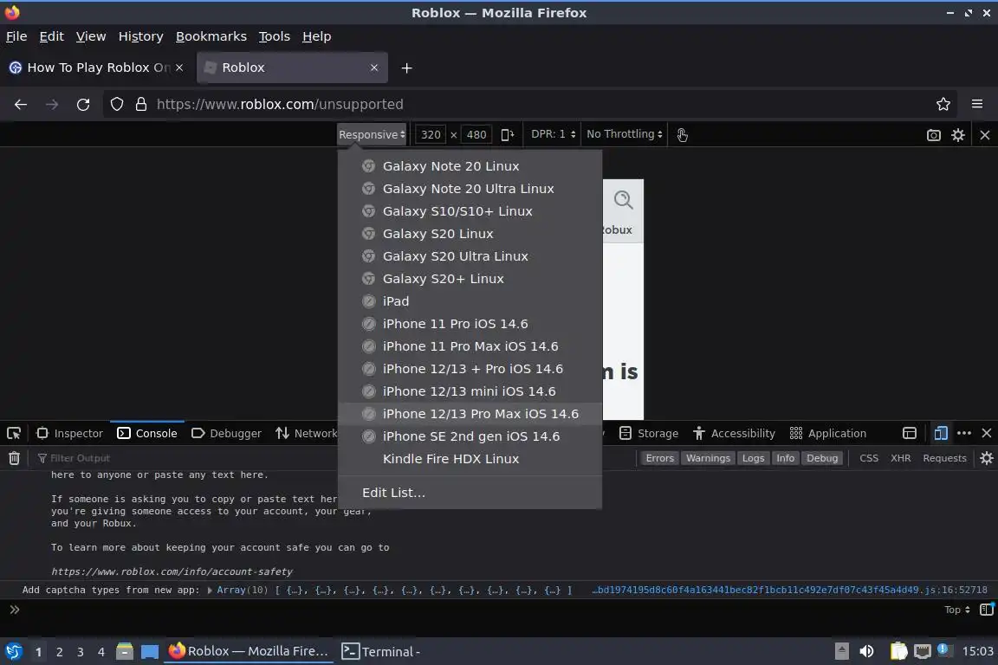This screenshot has width=998, height=665.
Task: Toggle the XHR console filter
Action: click(x=901, y=458)
